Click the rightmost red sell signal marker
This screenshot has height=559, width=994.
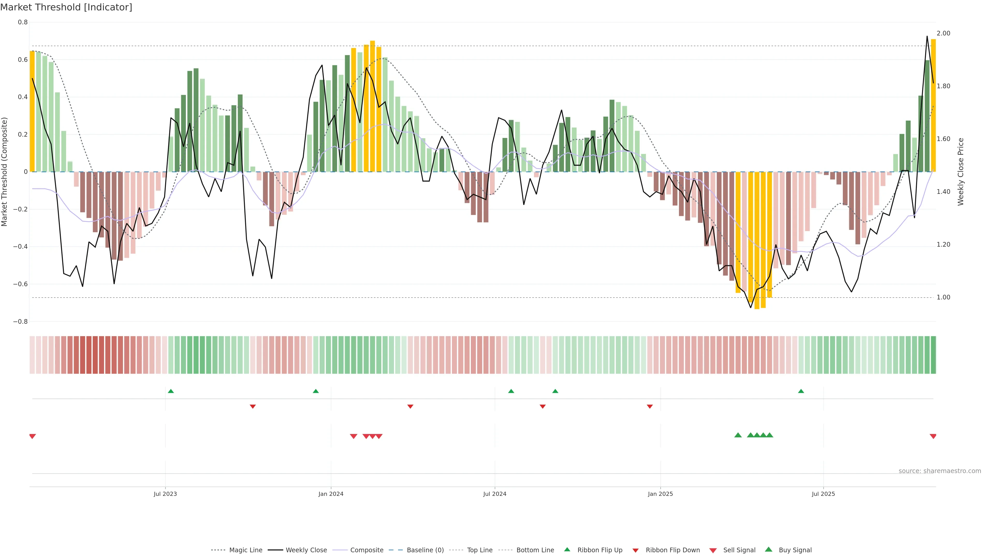(933, 436)
